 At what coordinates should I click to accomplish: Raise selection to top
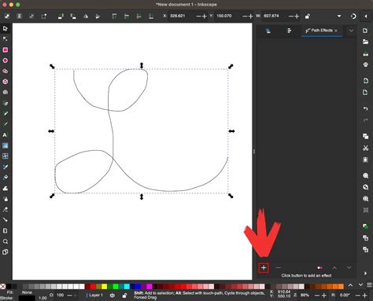point(114,17)
